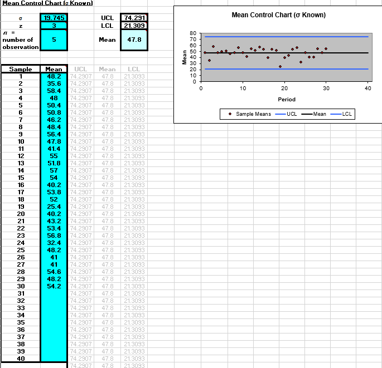Click the spreadsheet title Mean Control Chart
The width and height of the screenshot is (382, 368).
coord(47,3)
